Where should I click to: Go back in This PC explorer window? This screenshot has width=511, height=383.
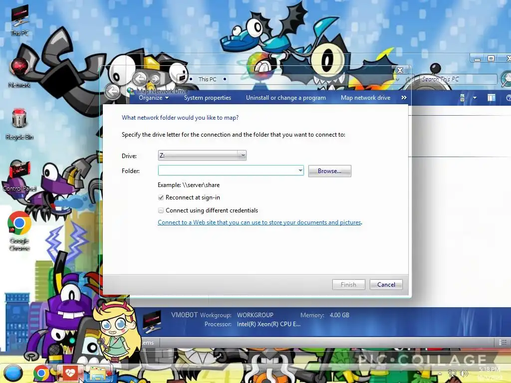[140, 78]
